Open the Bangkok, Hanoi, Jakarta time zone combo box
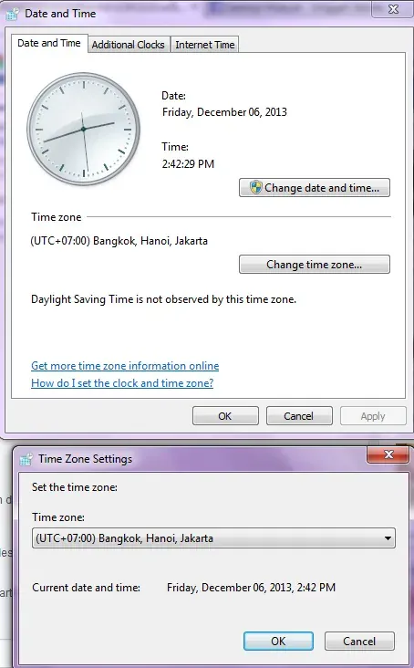 [213, 538]
